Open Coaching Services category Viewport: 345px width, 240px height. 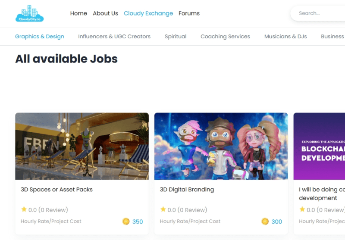pos(225,37)
